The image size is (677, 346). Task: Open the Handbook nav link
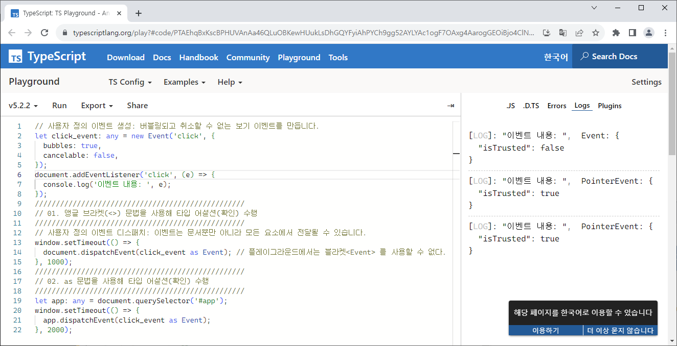pos(199,58)
